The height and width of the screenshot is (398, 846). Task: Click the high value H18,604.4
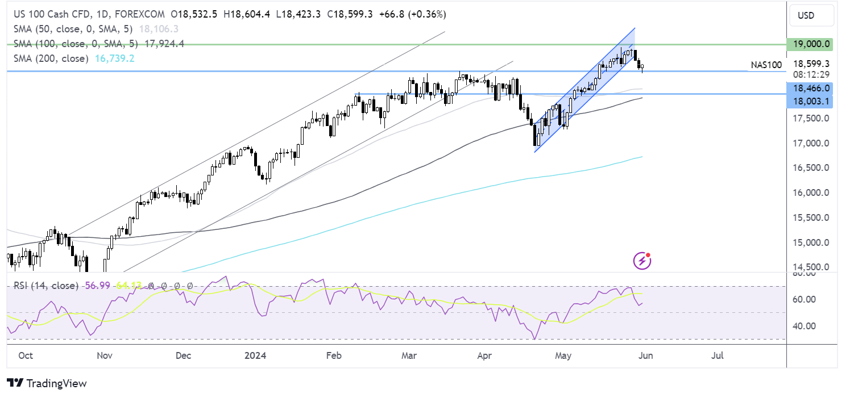pyautogui.click(x=246, y=14)
